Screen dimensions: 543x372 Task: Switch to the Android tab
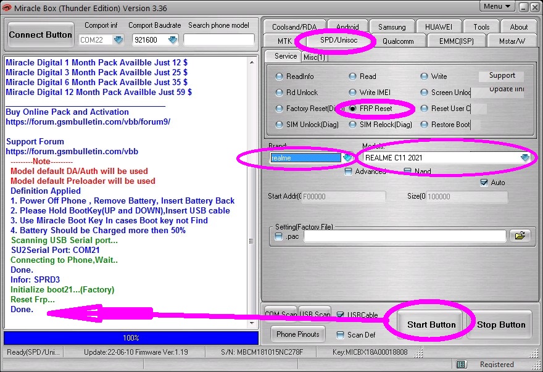(x=347, y=27)
